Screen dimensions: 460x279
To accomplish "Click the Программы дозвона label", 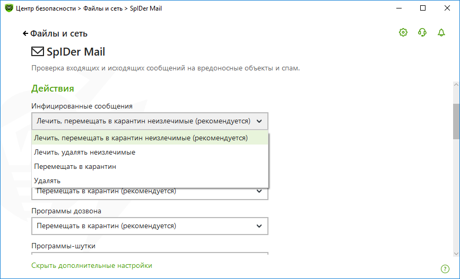I will [x=66, y=211].
